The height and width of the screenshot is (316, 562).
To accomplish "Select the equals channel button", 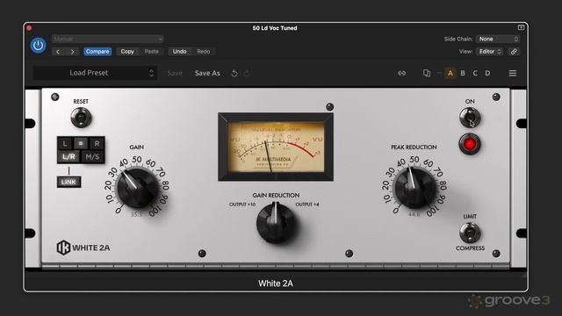I will pyautogui.click(x=81, y=144).
